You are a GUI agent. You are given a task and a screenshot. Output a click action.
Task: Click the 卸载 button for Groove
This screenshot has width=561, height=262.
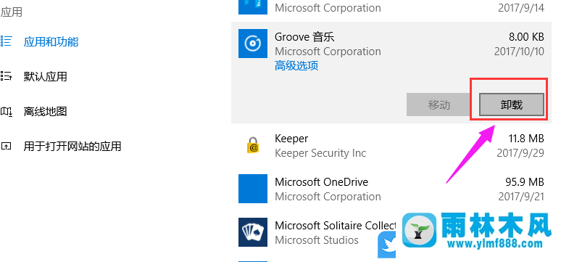pos(511,105)
